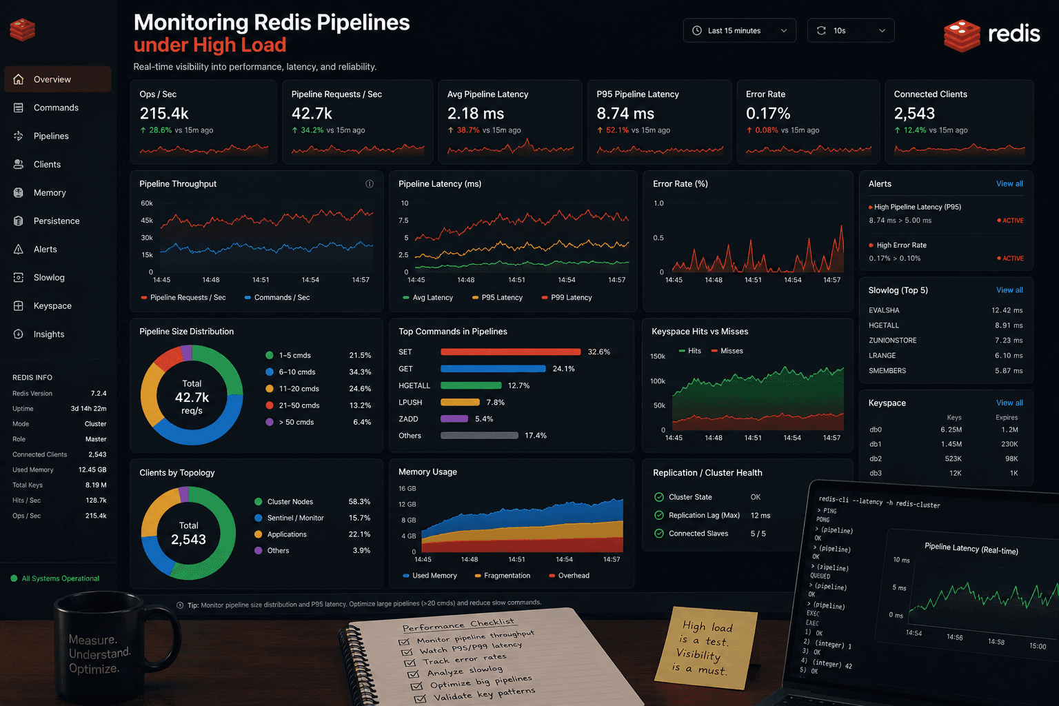Image resolution: width=1059 pixels, height=706 pixels.
Task: Click the Alerts triangle icon in sidebar
Action: 19,249
